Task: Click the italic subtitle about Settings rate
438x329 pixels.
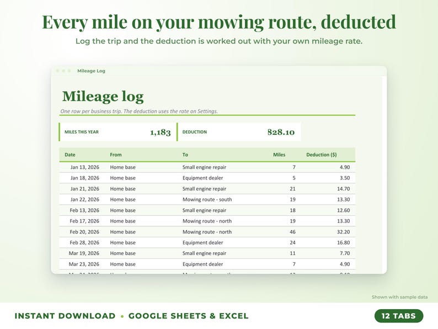Action: (139, 111)
